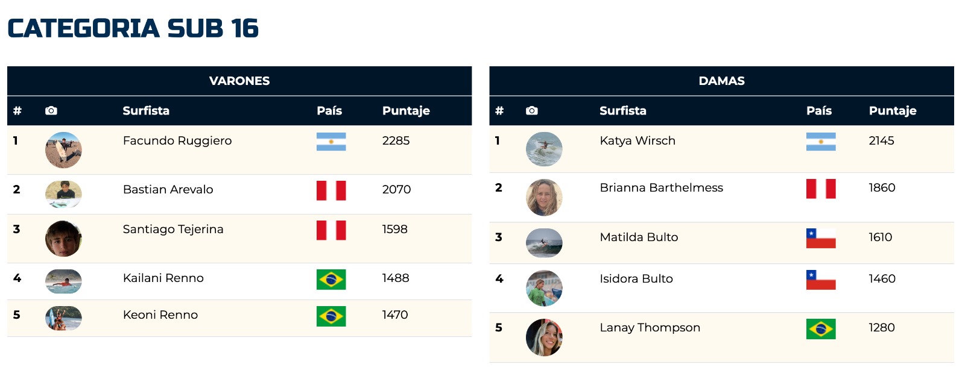Click Peru flag next to Bastian Arevalo
Viewport: 965px width, 376px height.
pos(331,190)
